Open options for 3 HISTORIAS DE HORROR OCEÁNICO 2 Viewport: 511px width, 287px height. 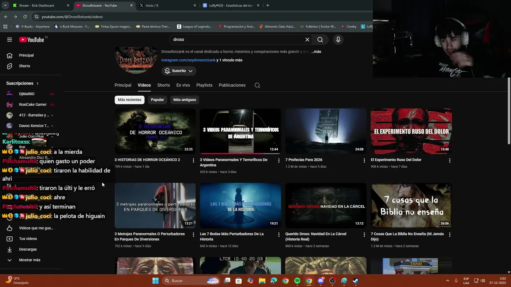click(x=194, y=160)
